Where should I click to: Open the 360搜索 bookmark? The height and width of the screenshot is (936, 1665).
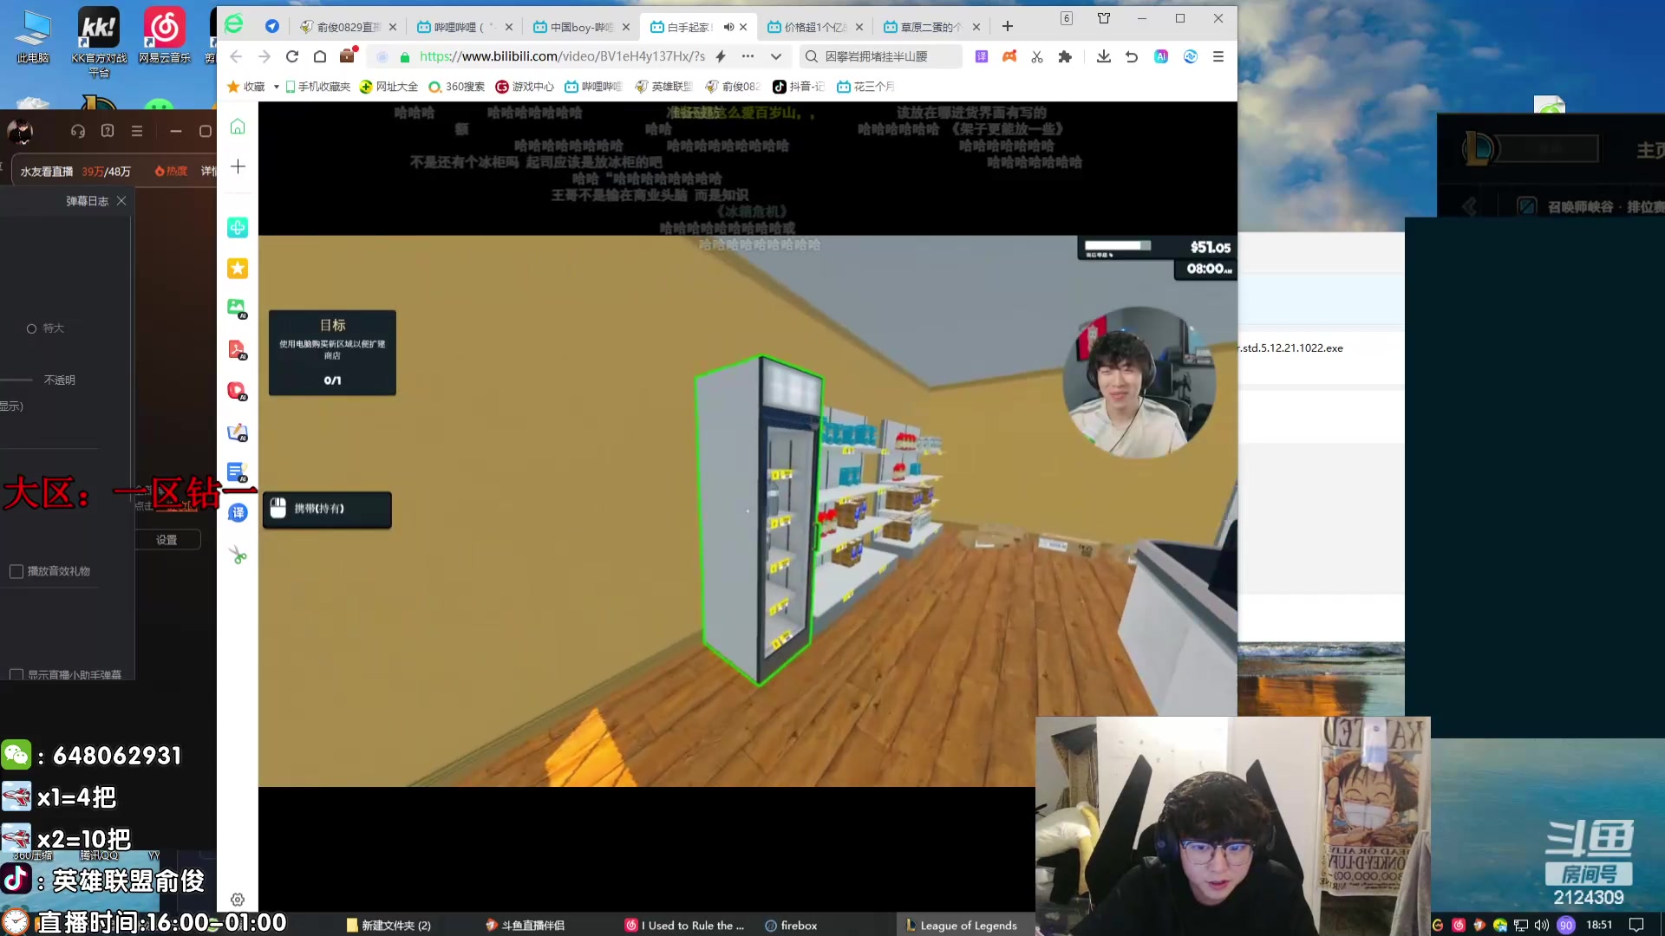tap(457, 87)
